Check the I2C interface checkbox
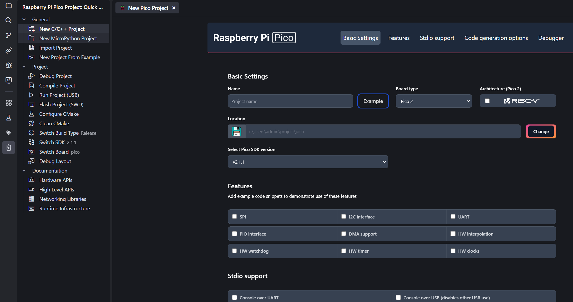This screenshot has height=302, width=573. pos(344,216)
